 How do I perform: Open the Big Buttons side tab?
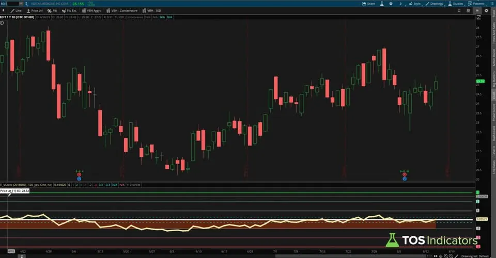493,79
